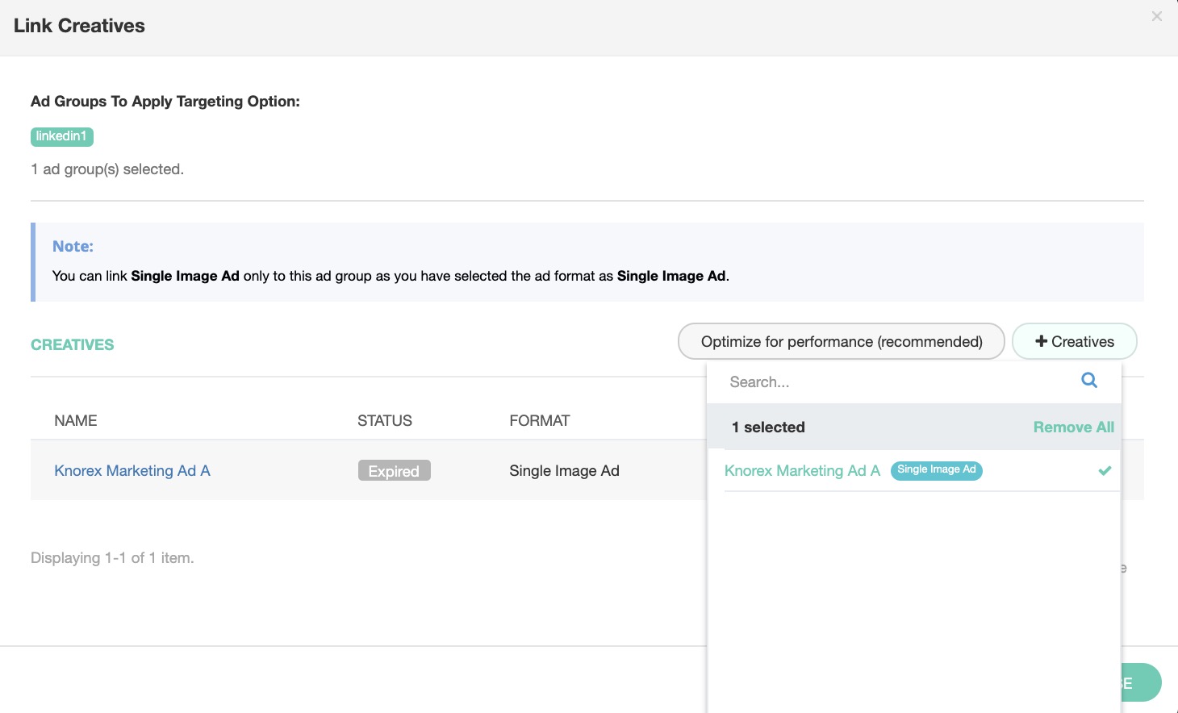Sort by the FORMAT column header
The image size is (1178, 713).
pos(539,420)
